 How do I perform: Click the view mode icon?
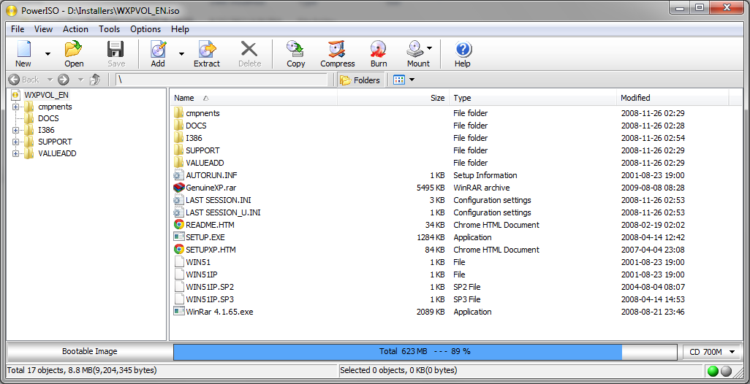[398, 80]
